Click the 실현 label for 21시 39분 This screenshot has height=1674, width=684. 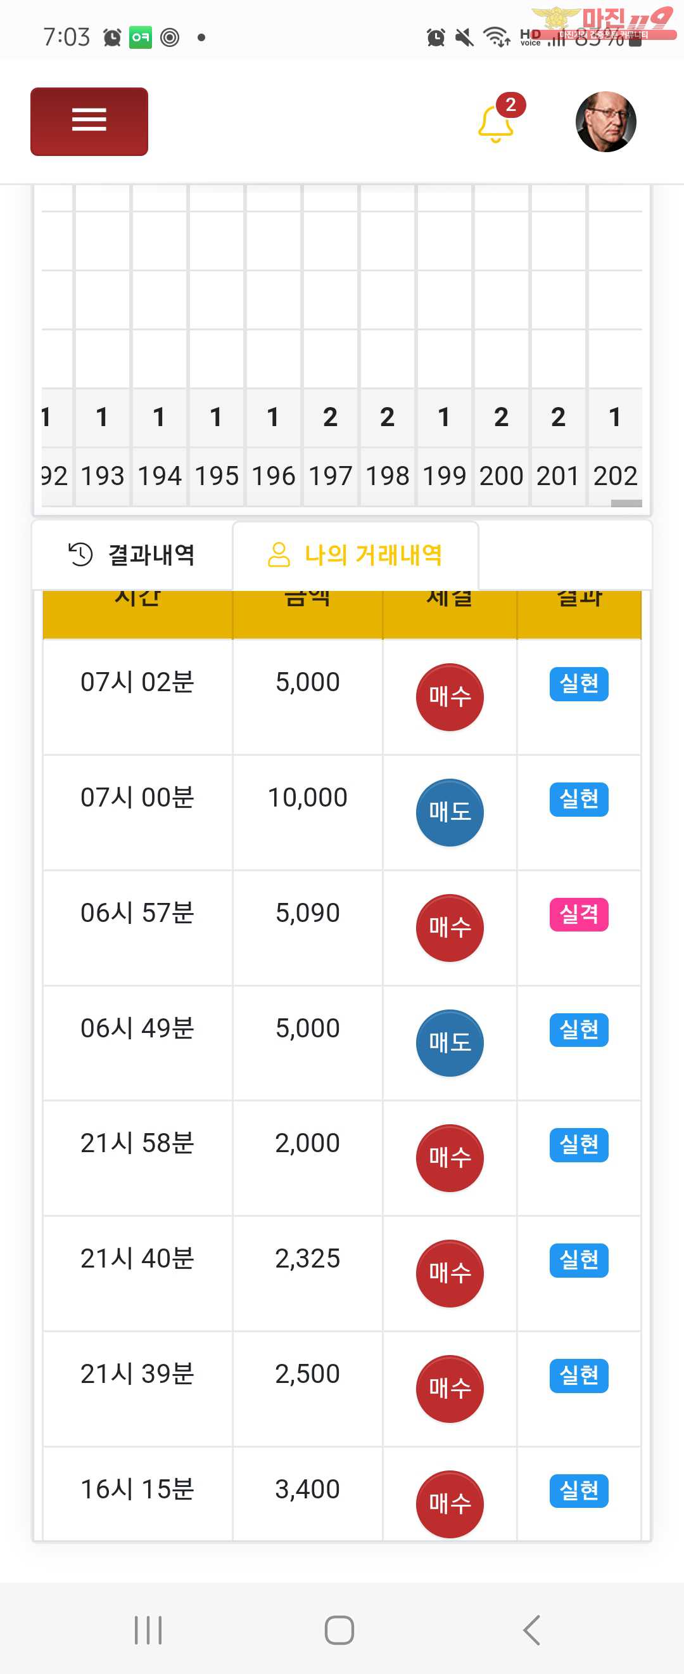579,1375
